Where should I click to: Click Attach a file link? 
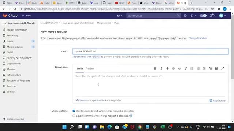[218, 100]
